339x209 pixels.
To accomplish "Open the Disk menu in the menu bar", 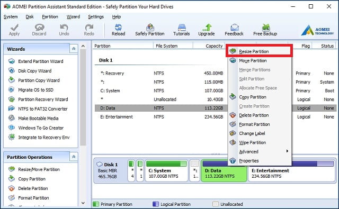I will [x=30, y=16].
